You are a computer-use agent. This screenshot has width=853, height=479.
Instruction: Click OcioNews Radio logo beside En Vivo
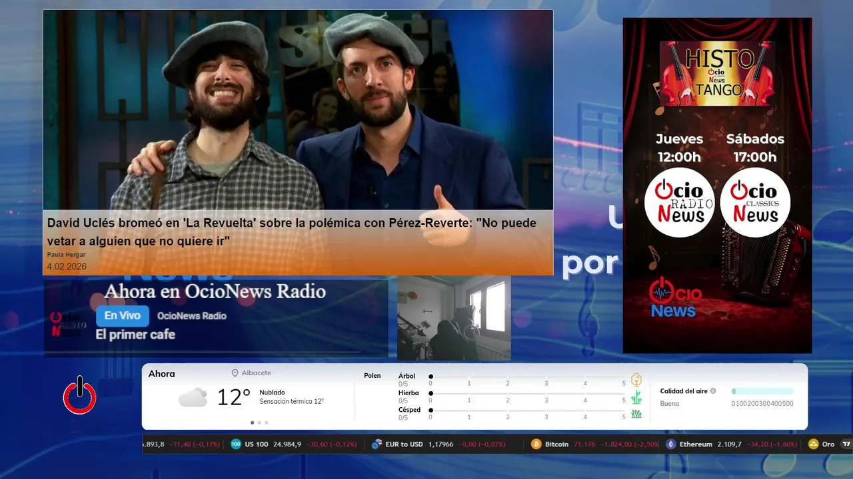[x=68, y=324]
